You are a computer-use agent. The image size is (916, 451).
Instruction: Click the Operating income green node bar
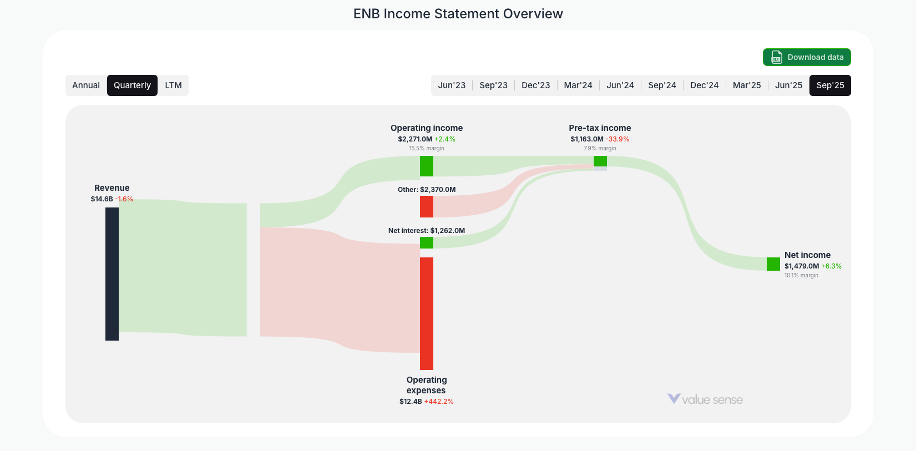(426, 165)
